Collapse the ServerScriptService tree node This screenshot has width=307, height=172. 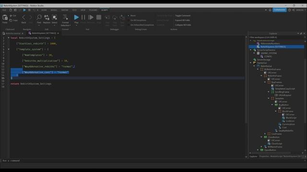[250, 50]
